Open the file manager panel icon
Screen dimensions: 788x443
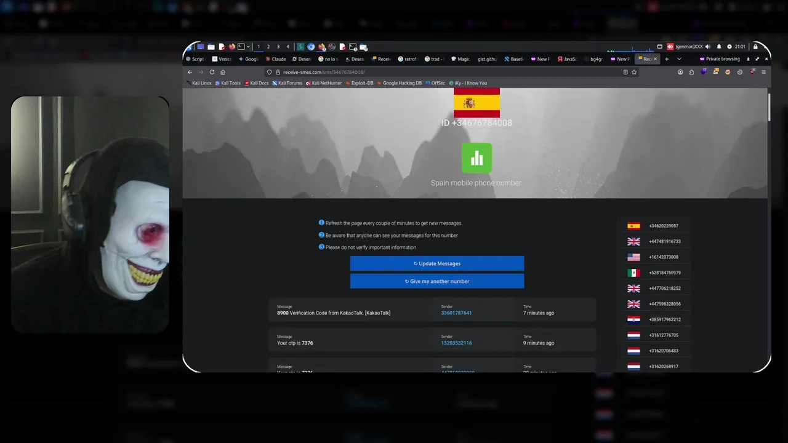pyautogui.click(x=211, y=47)
